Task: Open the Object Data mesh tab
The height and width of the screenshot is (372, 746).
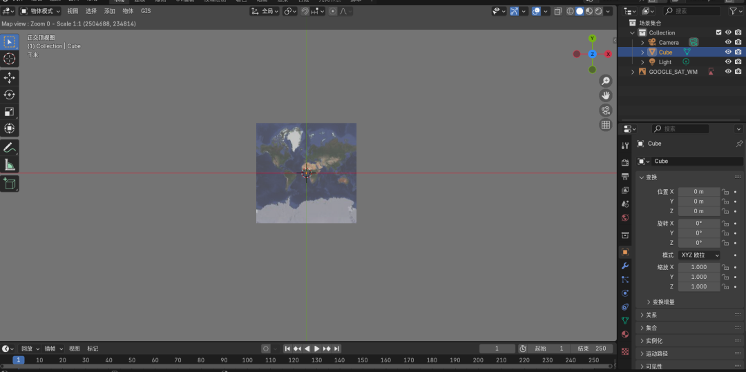Action: (x=625, y=321)
